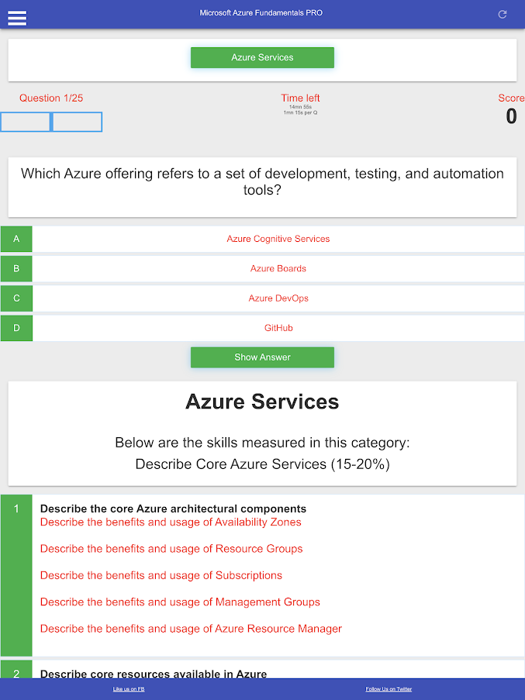The width and height of the screenshot is (525, 700).
Task: Click the Management Groups skill line
Action: (x=180, y=602)
